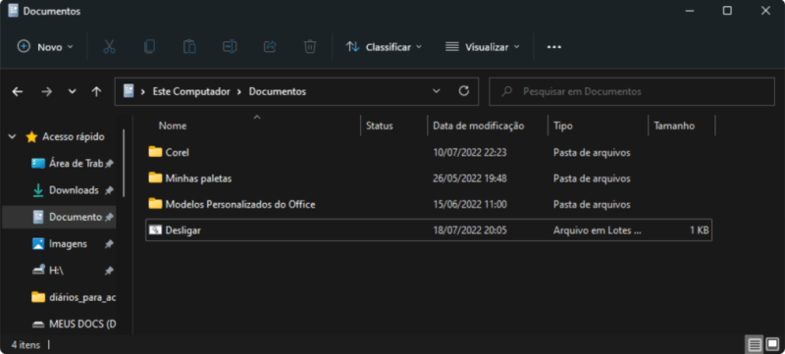Collapse the Acesso rápido tree node
The image size is (785, 354).
13,136
